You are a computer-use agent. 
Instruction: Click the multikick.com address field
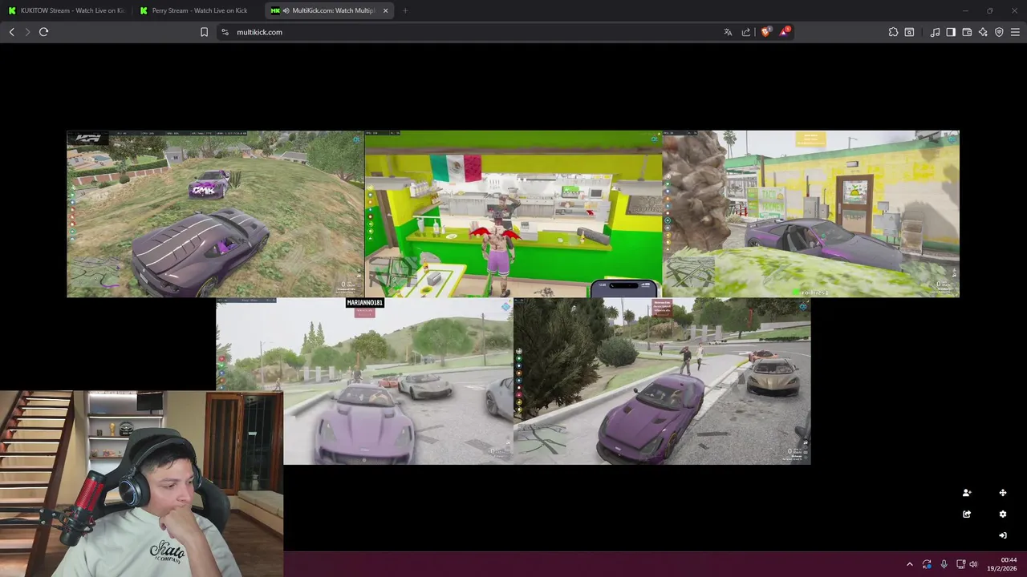[473, 32]
